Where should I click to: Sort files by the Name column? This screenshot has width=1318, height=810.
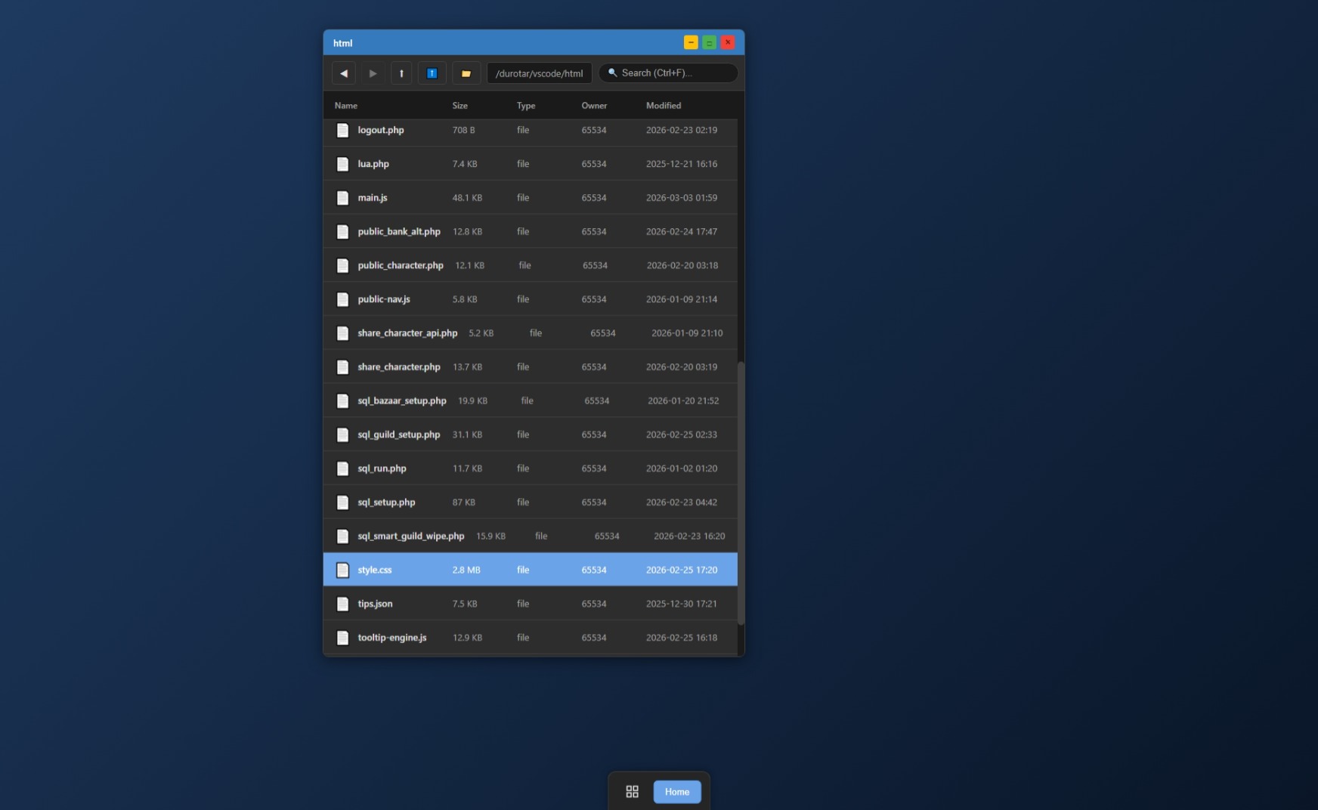pyautogui.click(x=345, y=105)
